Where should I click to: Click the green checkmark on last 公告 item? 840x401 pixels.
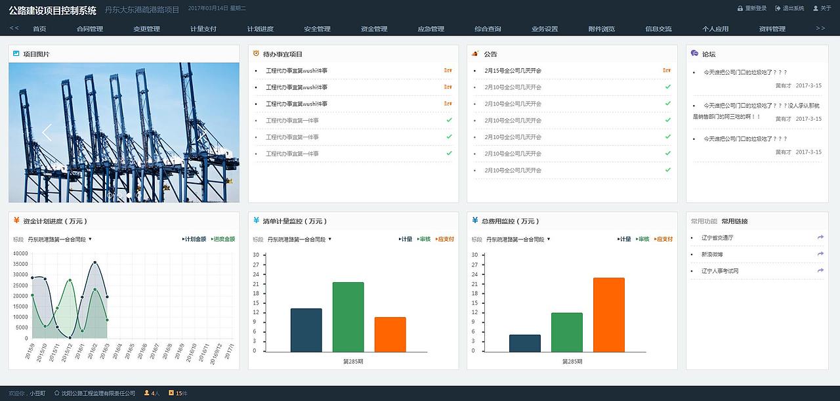coord(667,169)
